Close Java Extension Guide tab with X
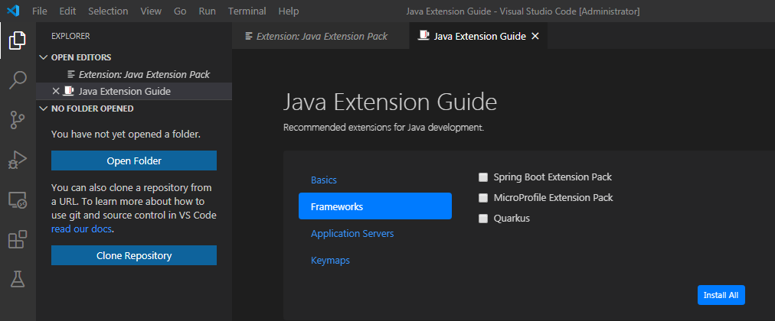Screen dimensions: 775x321 click(535, 36)
